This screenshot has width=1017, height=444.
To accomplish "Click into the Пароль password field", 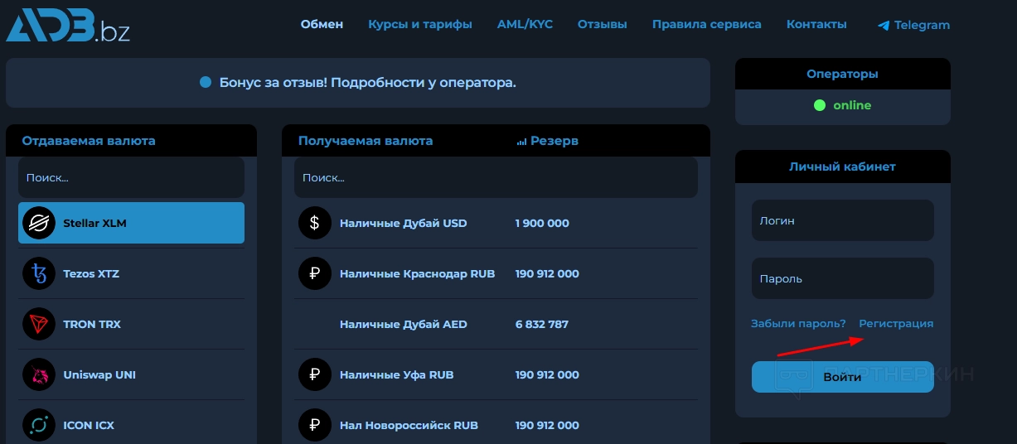I will [842, 279].
